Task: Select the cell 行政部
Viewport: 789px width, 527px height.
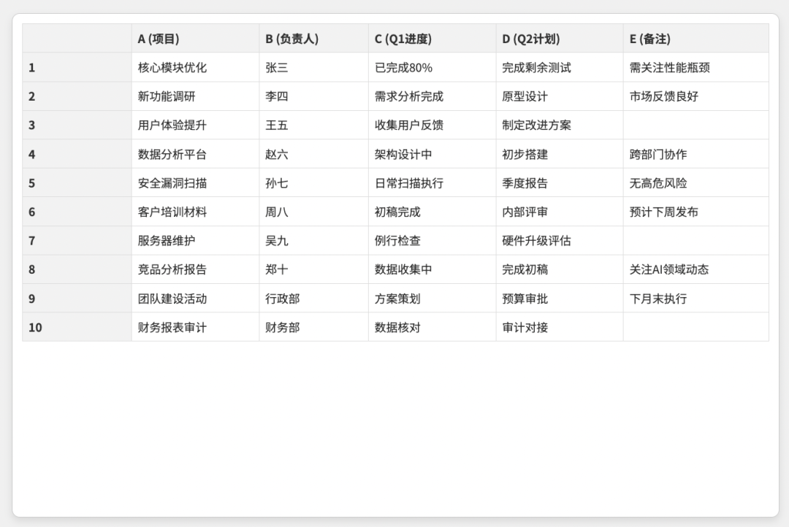Action: [x=313, y=299]
